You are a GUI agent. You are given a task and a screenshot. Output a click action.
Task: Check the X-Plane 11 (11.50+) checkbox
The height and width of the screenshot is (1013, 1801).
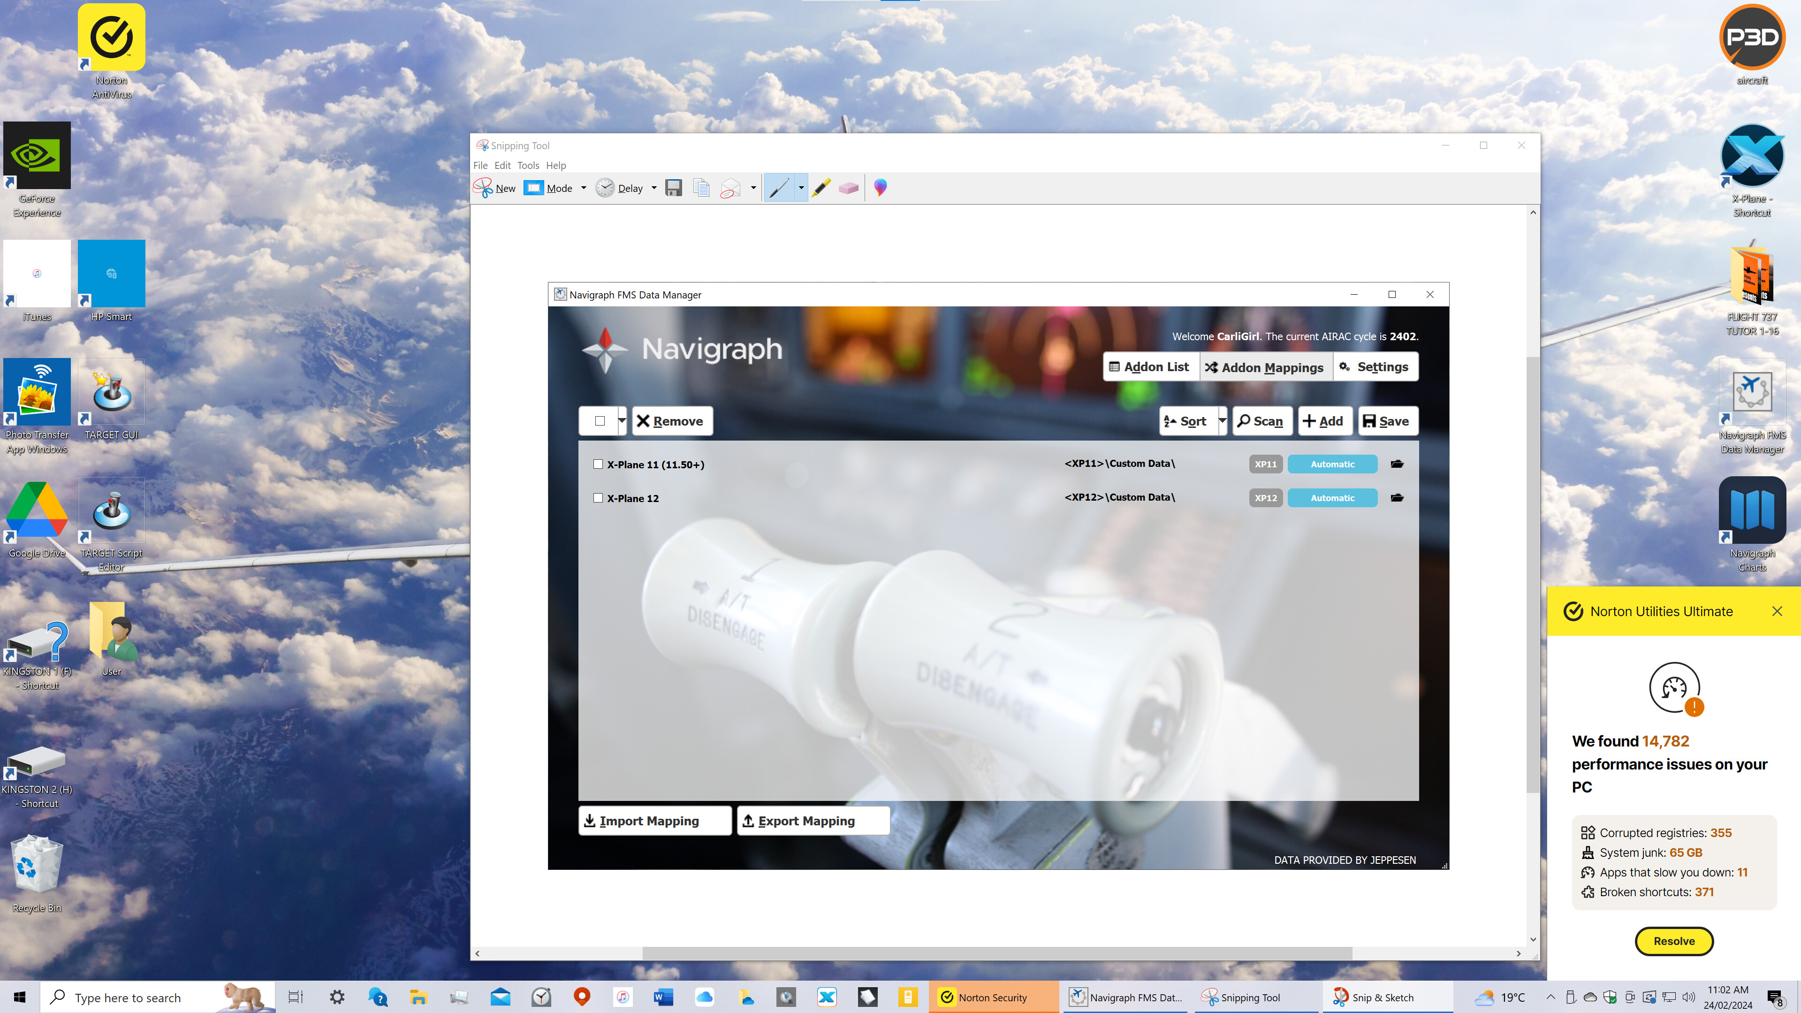click(x=598, y=464)
